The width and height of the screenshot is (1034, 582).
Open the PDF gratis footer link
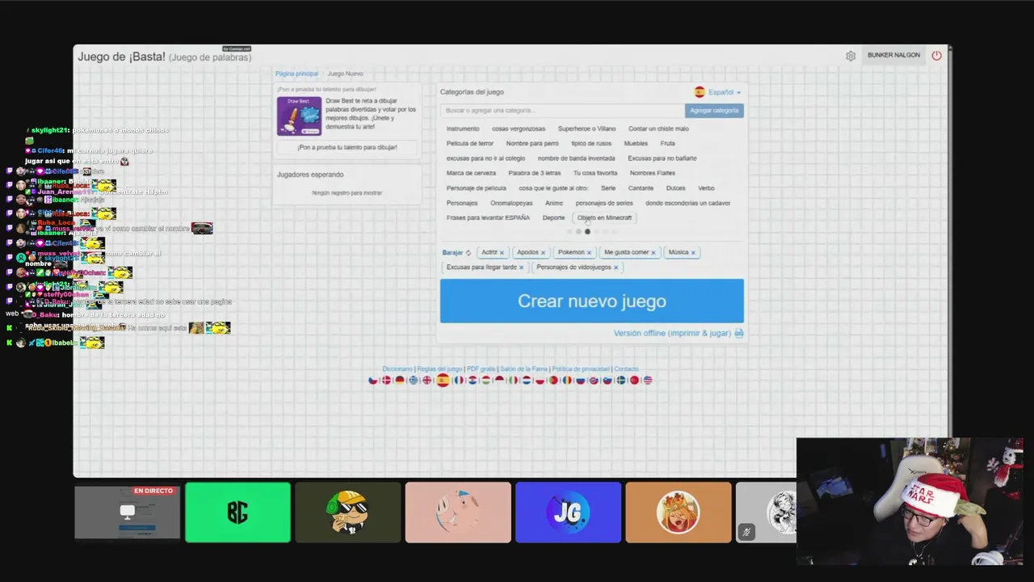(x=481, y=369)
